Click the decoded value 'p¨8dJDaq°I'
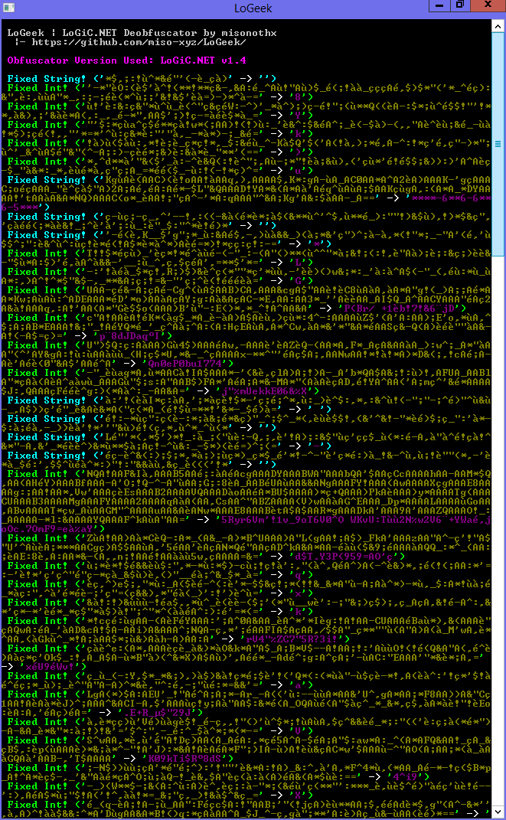The image size is (506, 820). coord(129,336)
